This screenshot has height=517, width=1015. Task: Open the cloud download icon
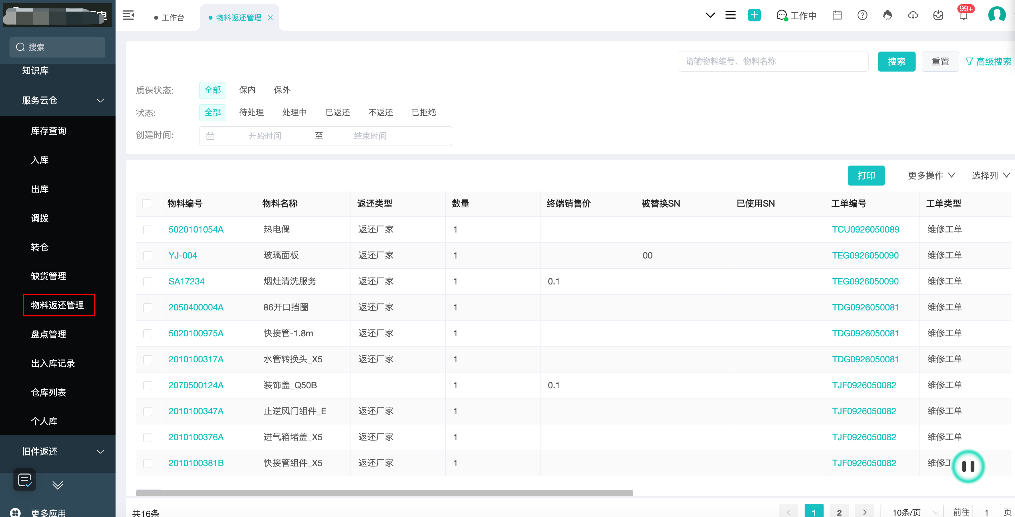coord(913,15)
